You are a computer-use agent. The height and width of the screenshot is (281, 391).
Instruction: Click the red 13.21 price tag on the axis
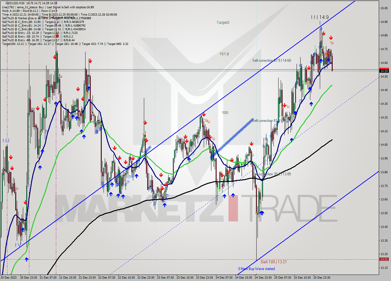click(384, 259)
